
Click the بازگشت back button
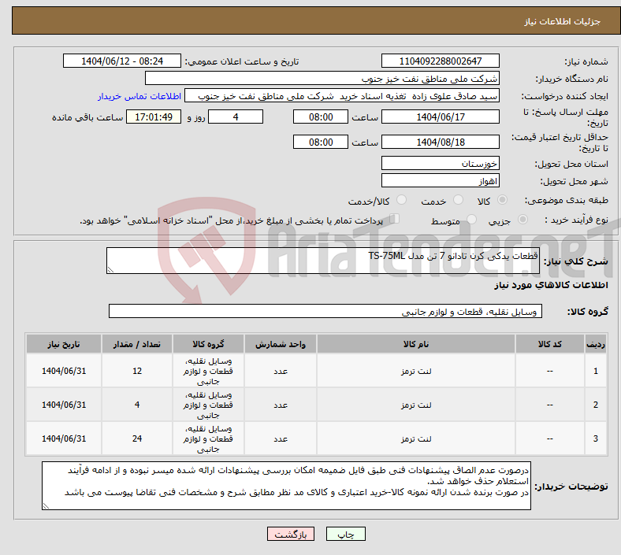coord(291,534)
